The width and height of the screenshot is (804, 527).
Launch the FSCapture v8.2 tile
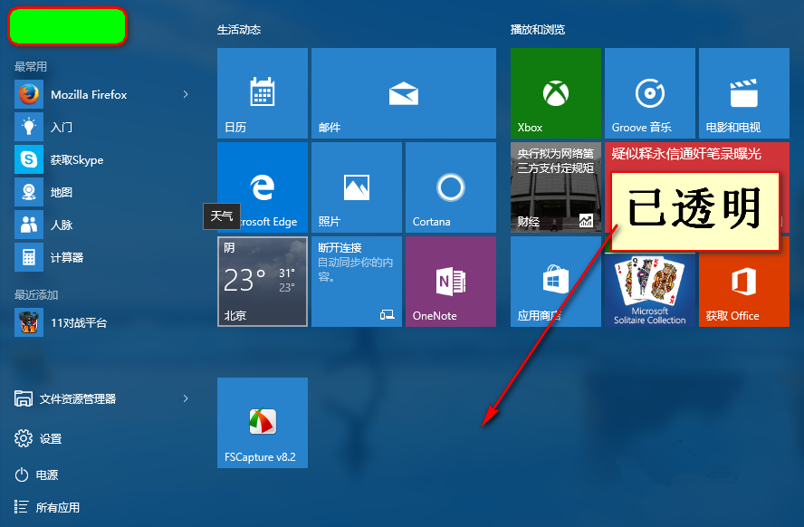pyautogui.click(x=263, y=423)
